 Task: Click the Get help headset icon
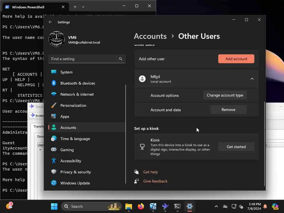click(x=136, y=172)
